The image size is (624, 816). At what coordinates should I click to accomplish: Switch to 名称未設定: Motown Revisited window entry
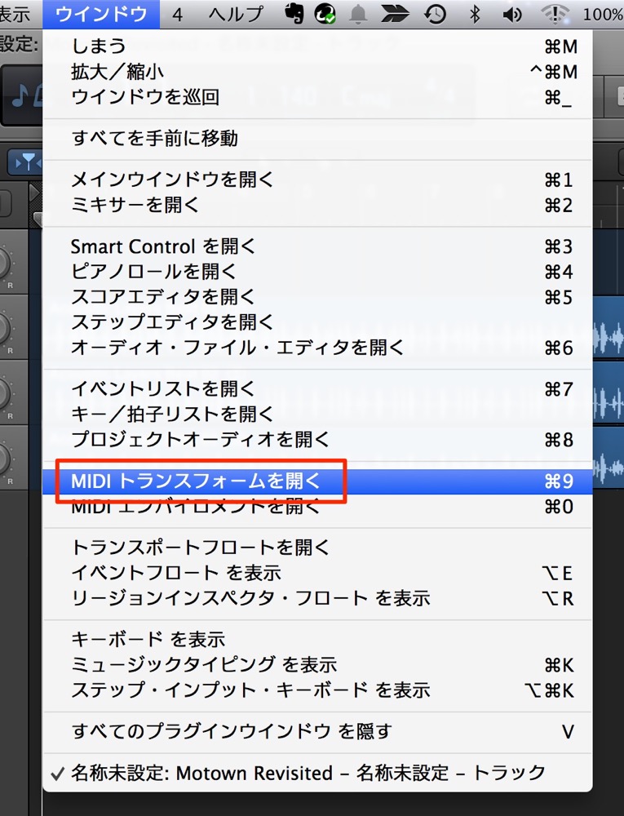(x=317, y=774)
